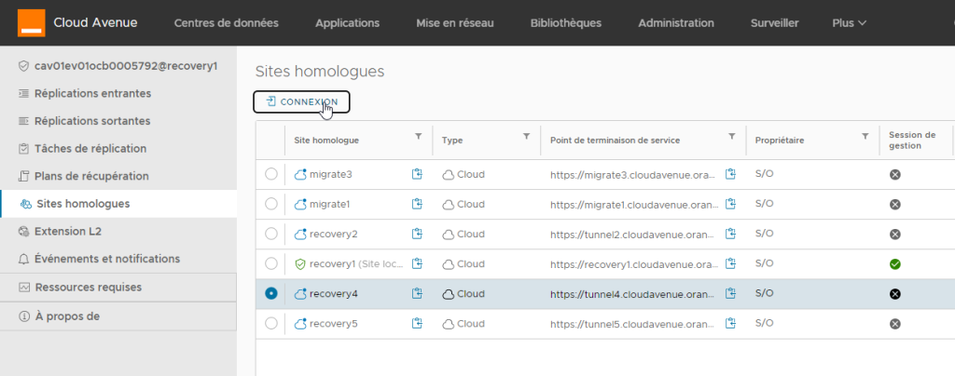Click the recovery4 session status icon

point(894,294)
